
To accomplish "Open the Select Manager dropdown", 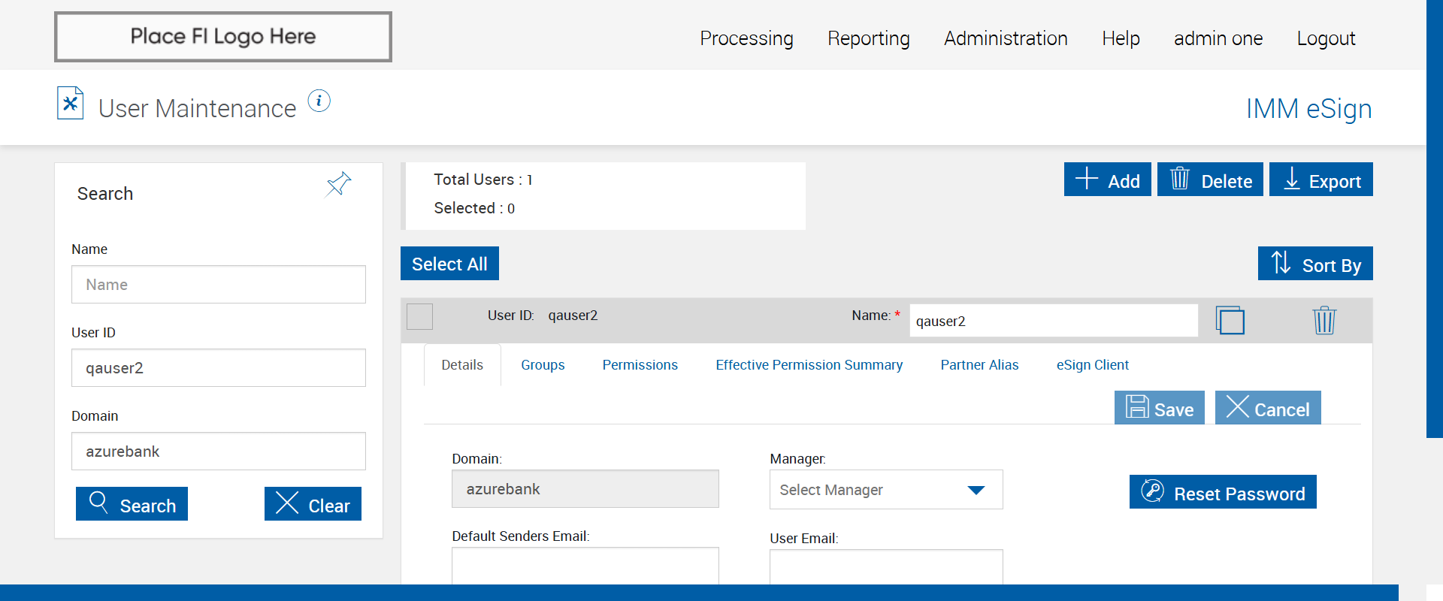I will 885,490.
